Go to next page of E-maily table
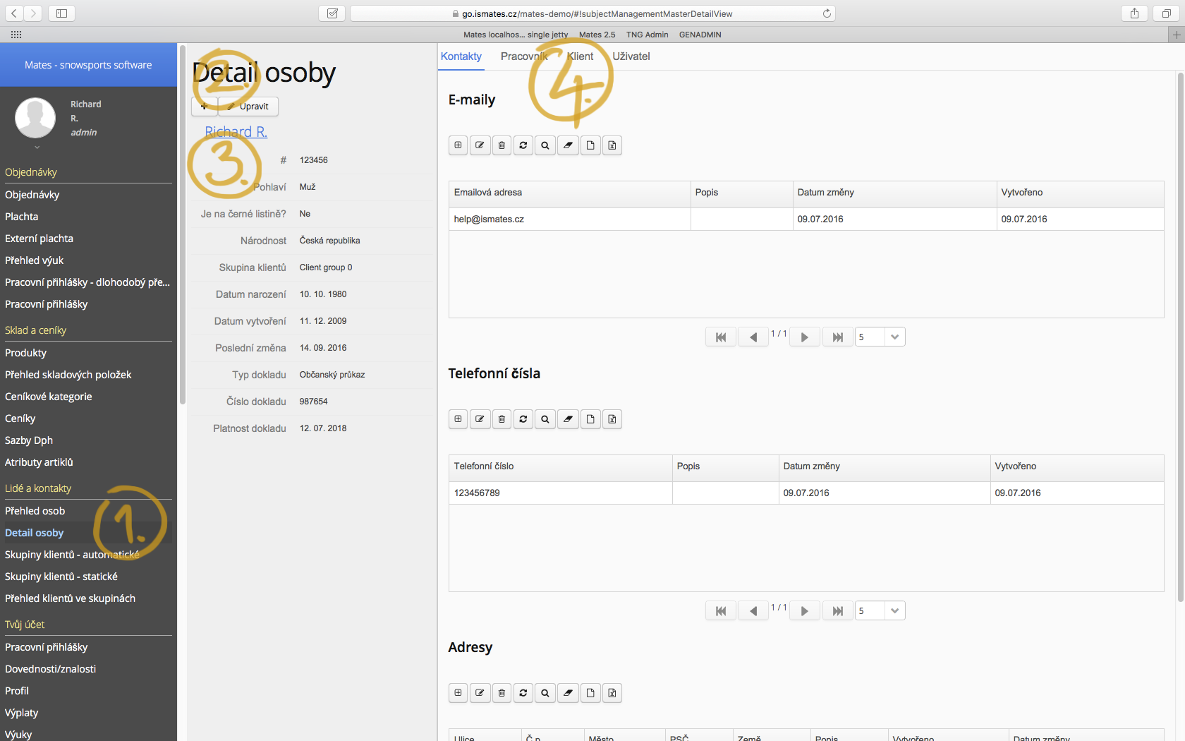The height and width of the screenshot is (741, 1185). click(804, 337)
